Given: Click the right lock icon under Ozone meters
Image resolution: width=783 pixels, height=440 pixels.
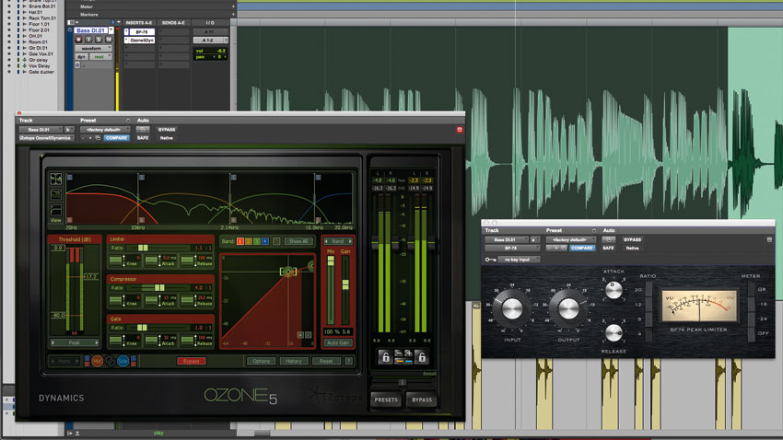Looking at the screenshot, I should tap(422, 356).
